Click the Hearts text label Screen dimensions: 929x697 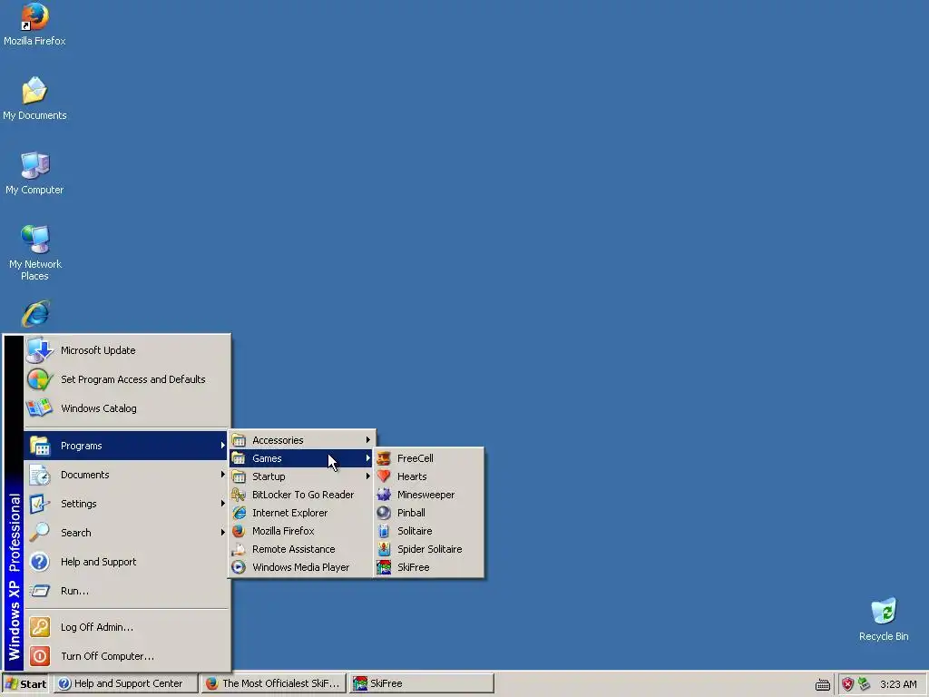coord(412,476)
